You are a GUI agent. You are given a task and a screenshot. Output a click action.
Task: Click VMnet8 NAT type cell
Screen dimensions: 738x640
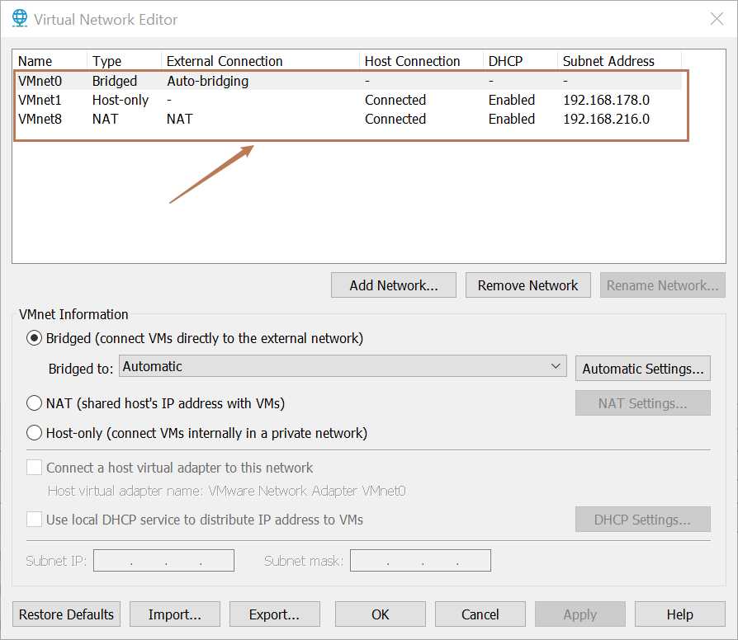[x=105, y=119]
